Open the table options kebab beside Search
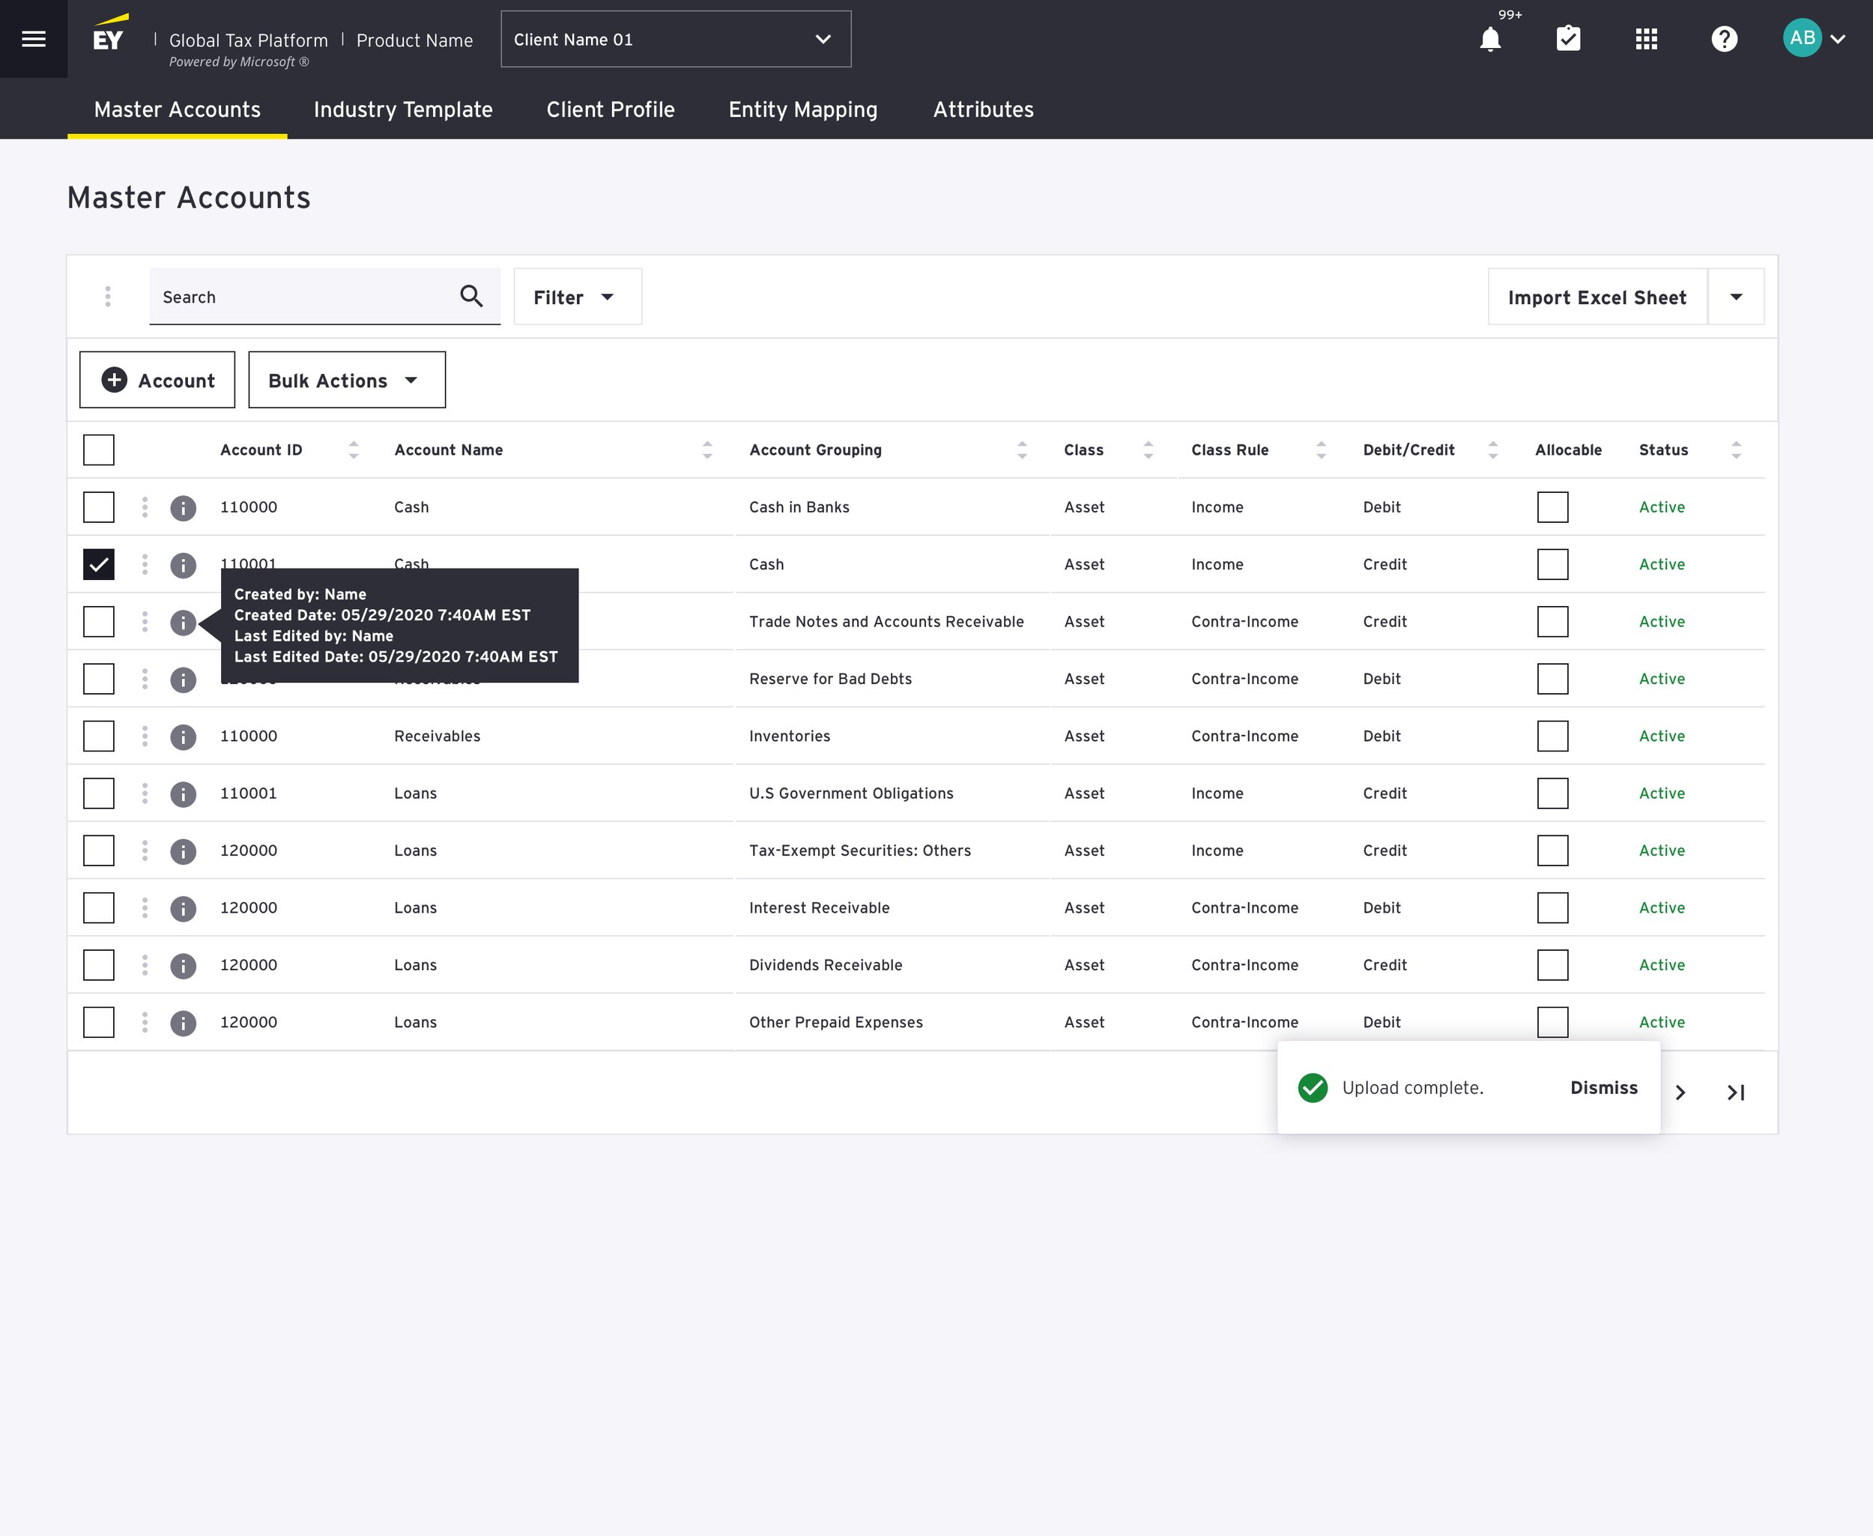 click(108, 297)
